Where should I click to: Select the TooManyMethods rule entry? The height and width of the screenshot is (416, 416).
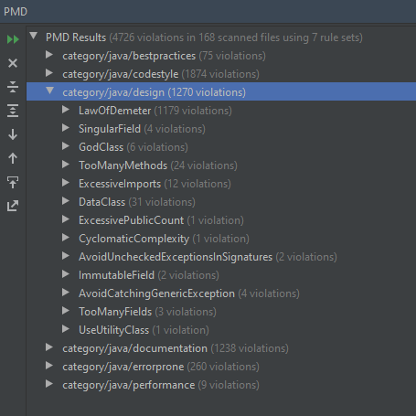coord(158,165)
